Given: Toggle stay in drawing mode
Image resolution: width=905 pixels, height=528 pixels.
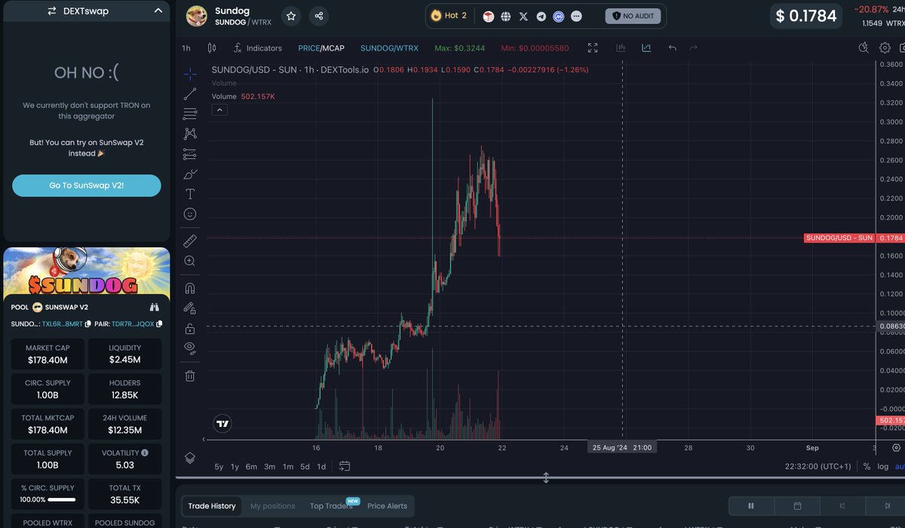Looking at the screenshot, I should coord(190,309).
